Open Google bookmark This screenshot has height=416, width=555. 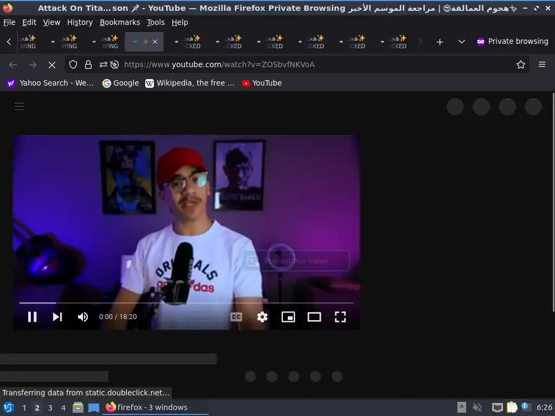coord(120,83)
